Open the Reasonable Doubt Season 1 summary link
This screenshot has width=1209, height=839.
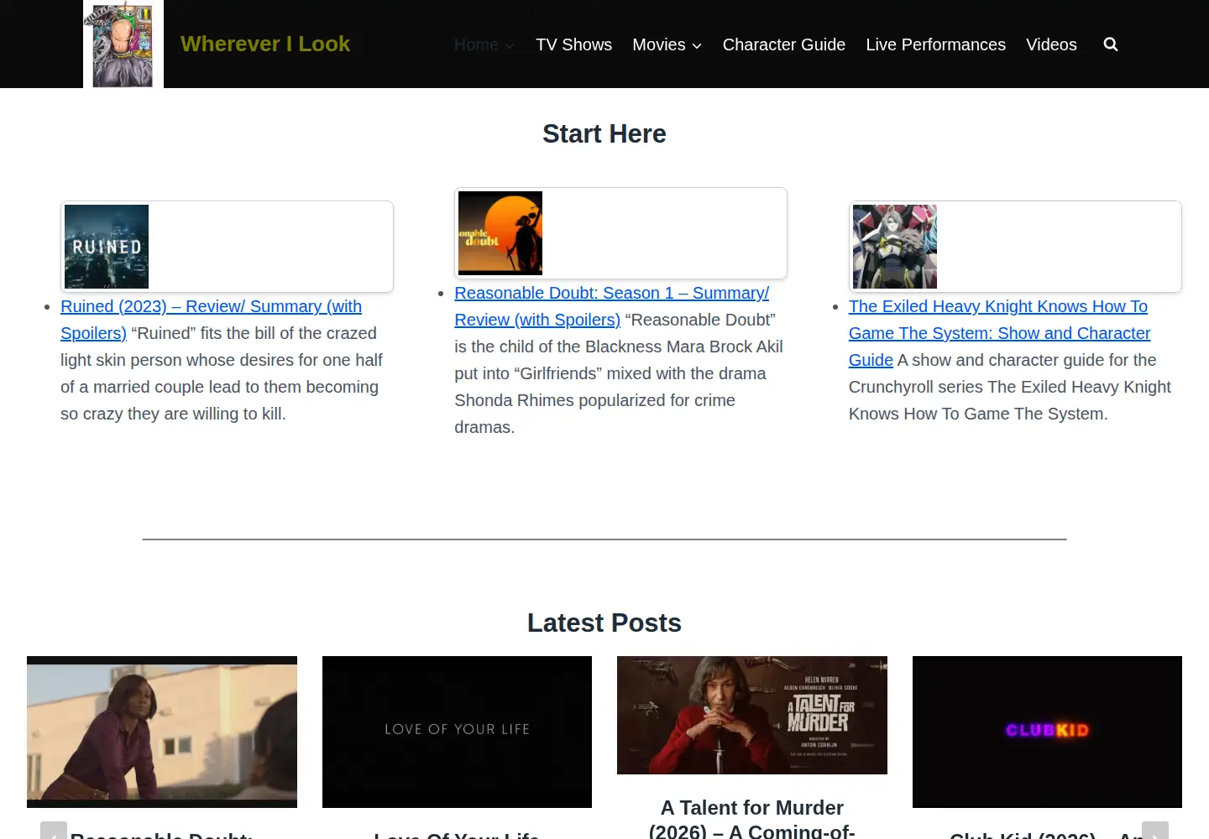pos(611,306)
